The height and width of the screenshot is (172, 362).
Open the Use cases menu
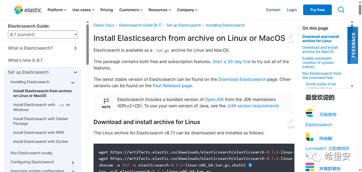click(x=83, y=10)
